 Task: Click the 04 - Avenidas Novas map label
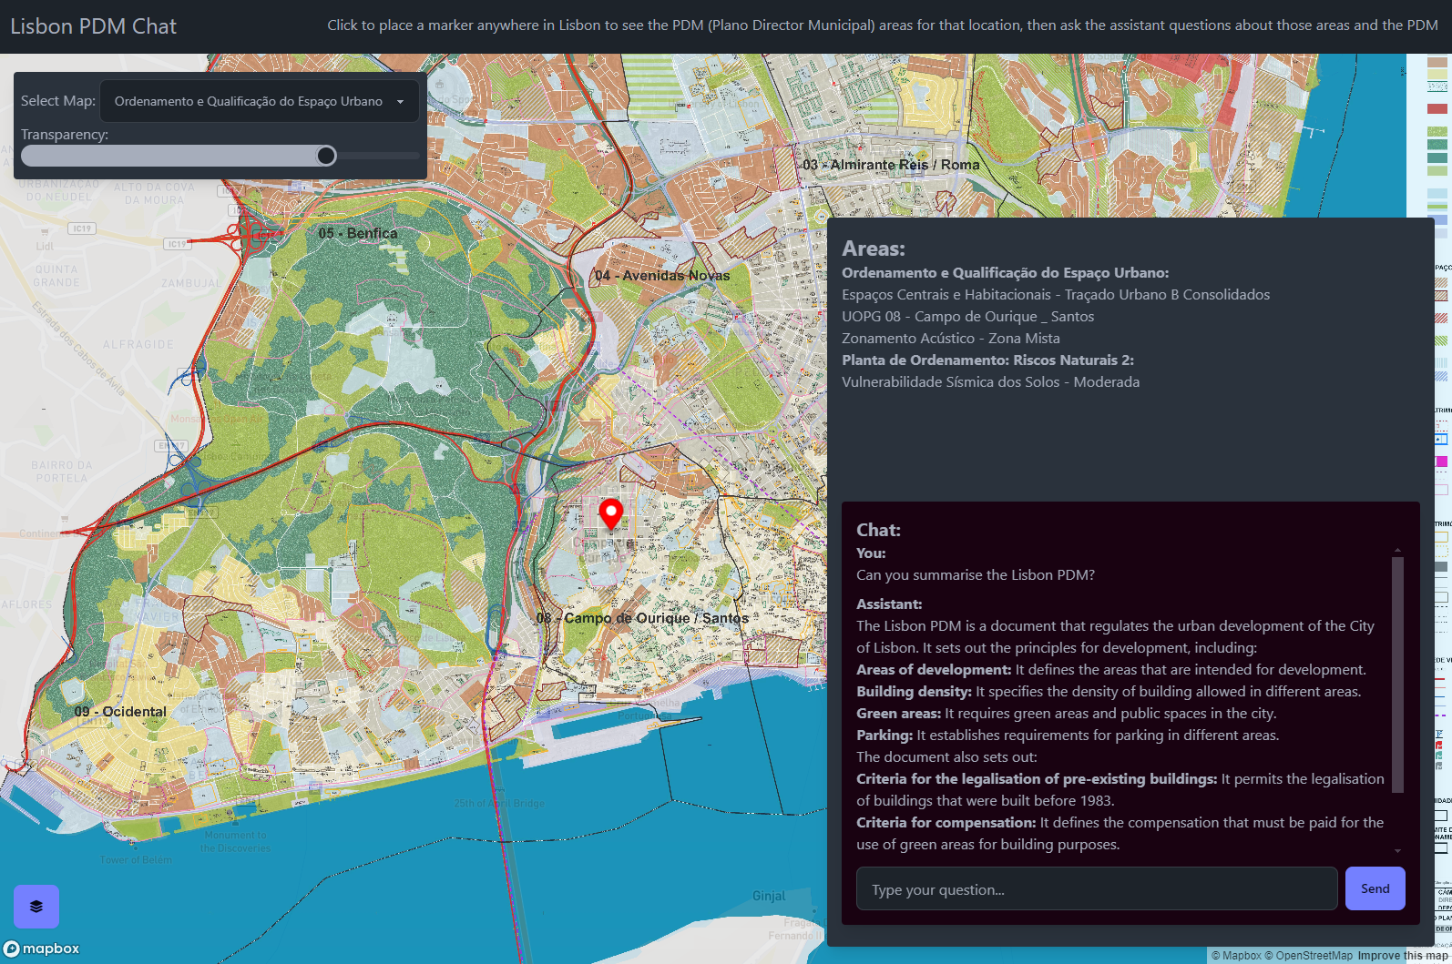(x=662, y=276)
